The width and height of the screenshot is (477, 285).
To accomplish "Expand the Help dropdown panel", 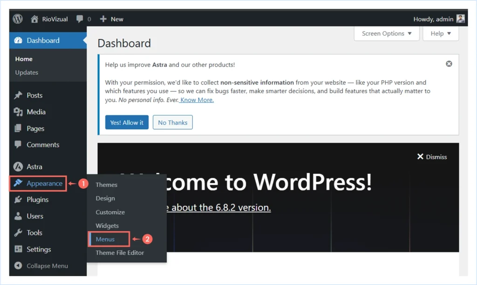I will coord(440,33).
